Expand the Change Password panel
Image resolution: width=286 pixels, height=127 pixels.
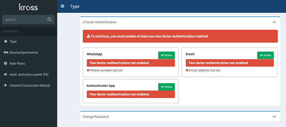[274, 116]
